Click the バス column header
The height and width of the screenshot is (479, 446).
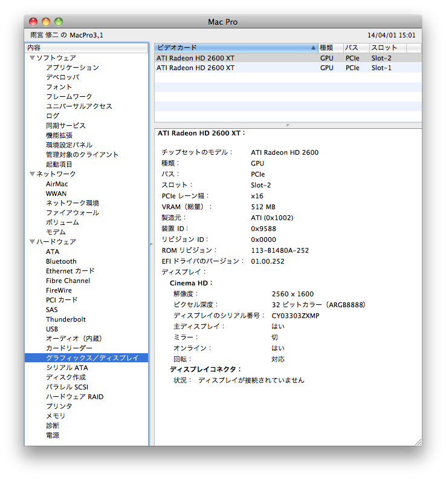pyautogui.click(x=356, y=48)
